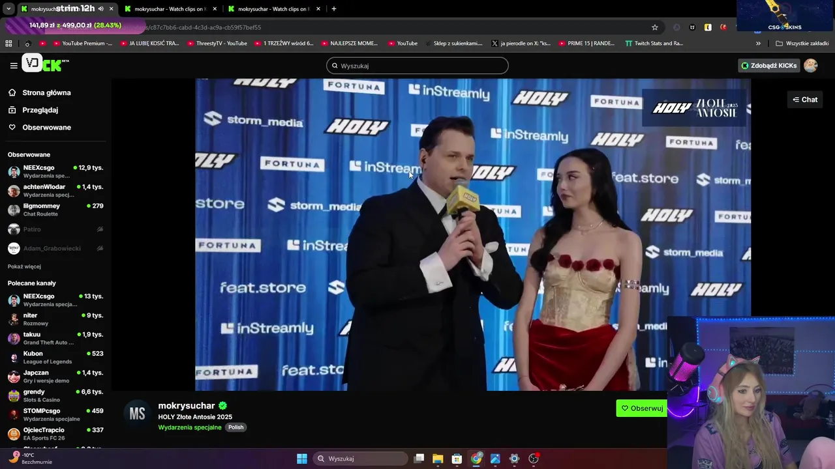
Task: Open the grendy channel avatar
Action: coord(14,395)
